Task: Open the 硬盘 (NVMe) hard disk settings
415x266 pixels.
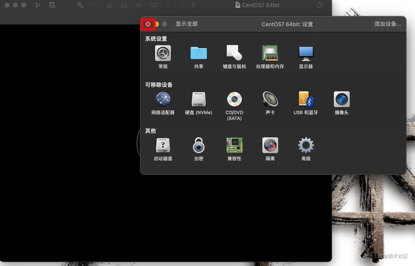Action: (x=199, y=99)
